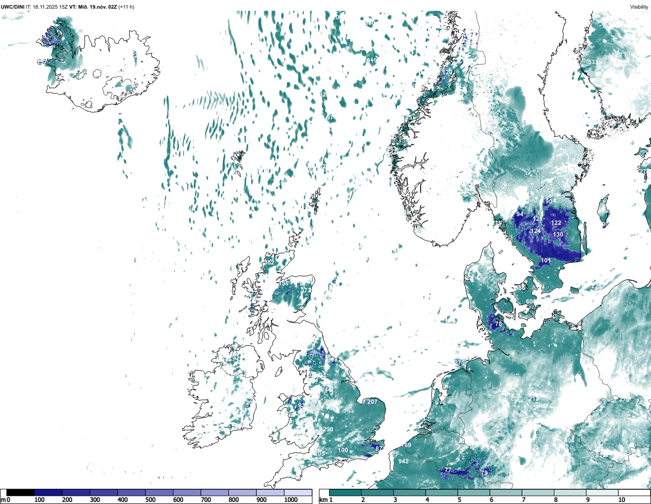Click the '130' visibility value over Sweden

tap(558, 234)
